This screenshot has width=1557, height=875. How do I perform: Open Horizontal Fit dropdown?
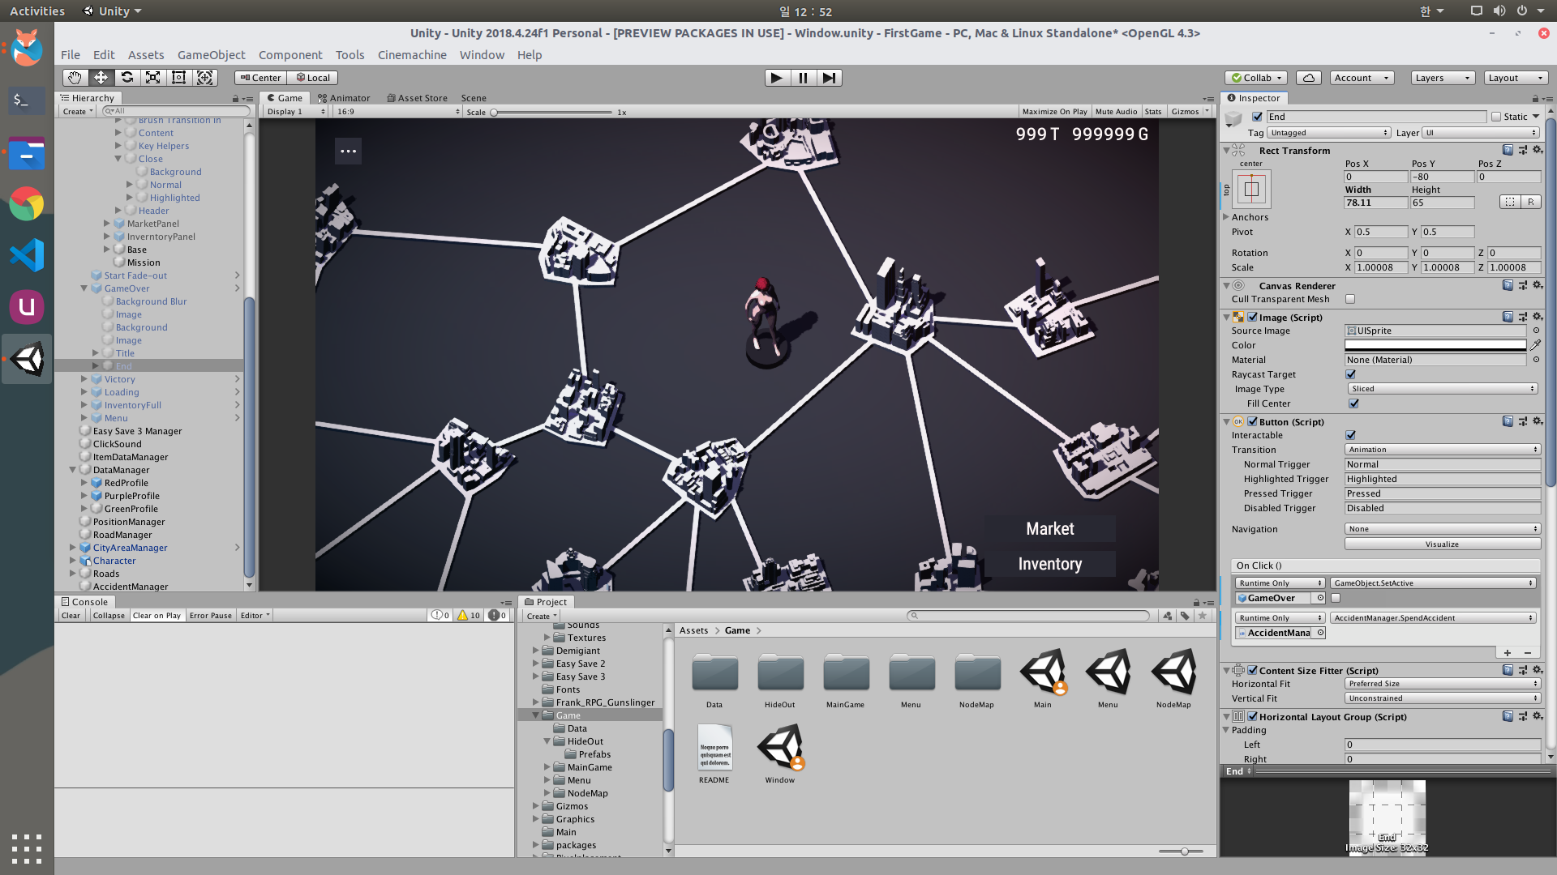coord(1442,684)
